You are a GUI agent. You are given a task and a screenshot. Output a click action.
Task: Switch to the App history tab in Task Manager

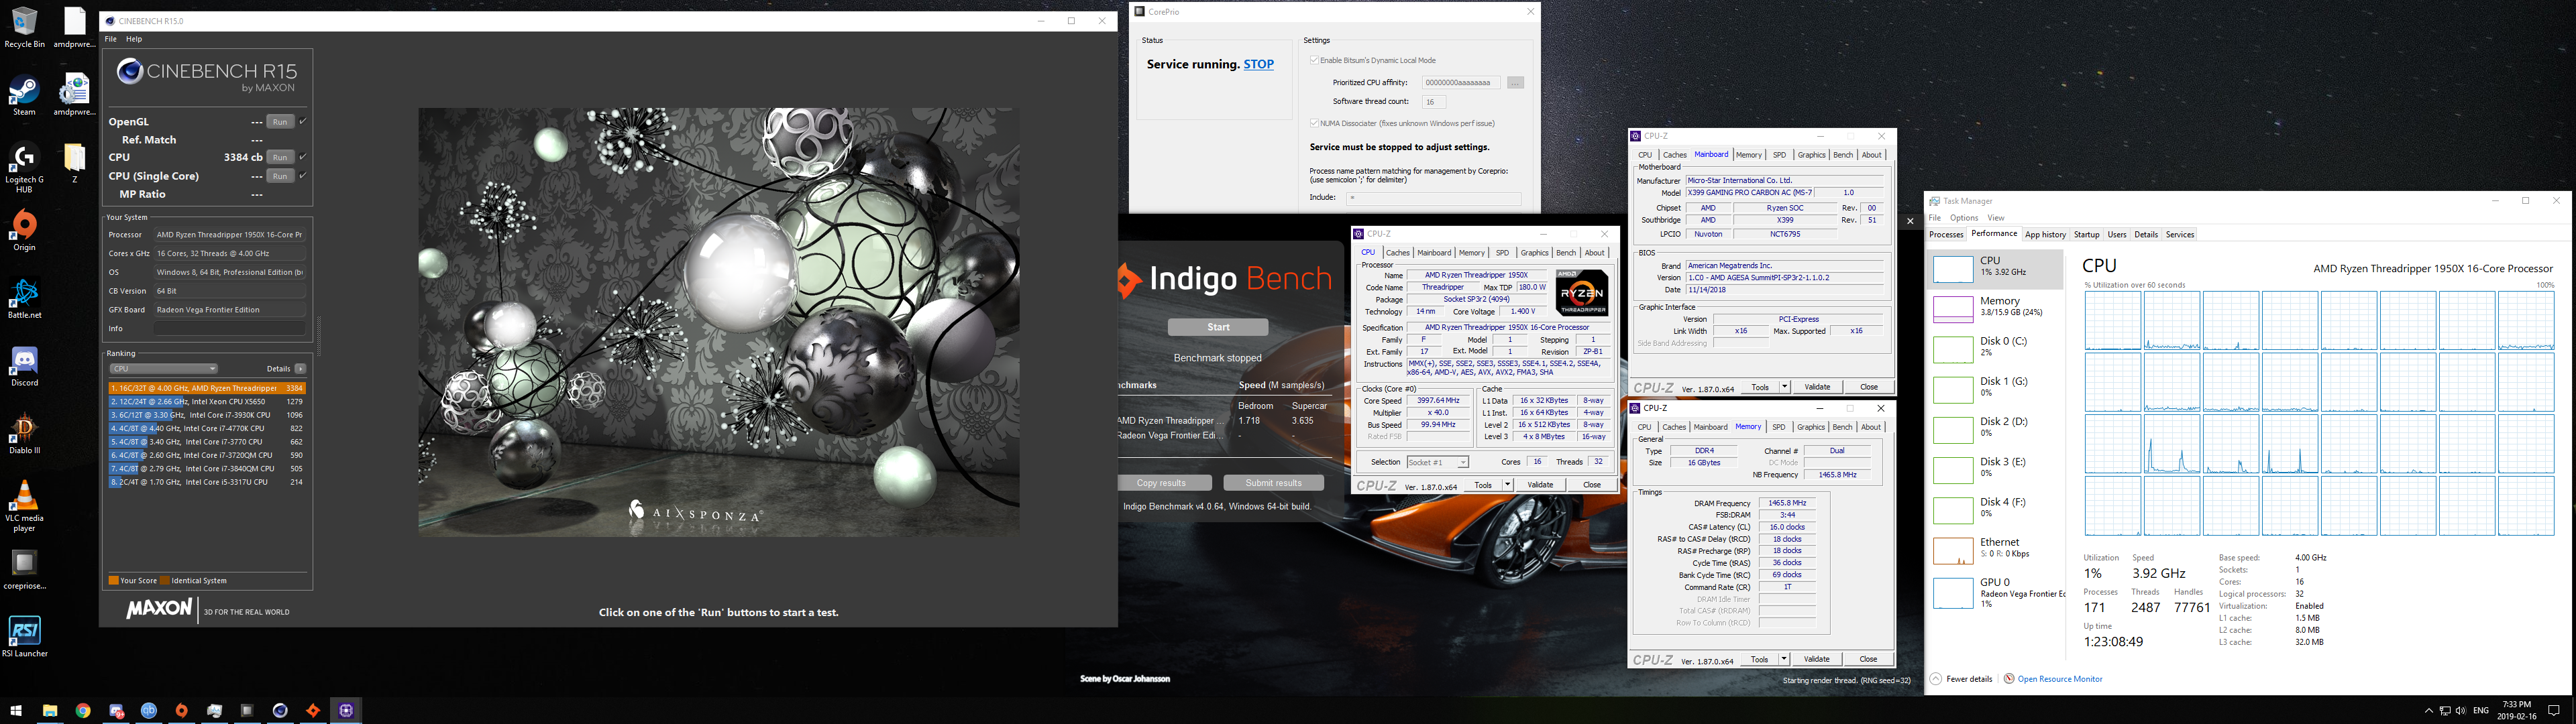2045,235
